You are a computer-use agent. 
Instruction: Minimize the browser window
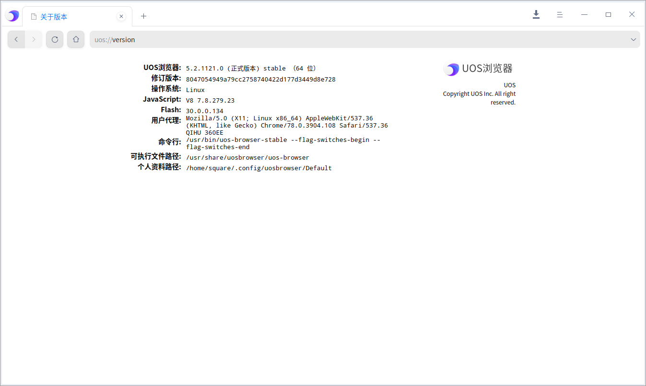pyautogui.click(x=584, y=15)
